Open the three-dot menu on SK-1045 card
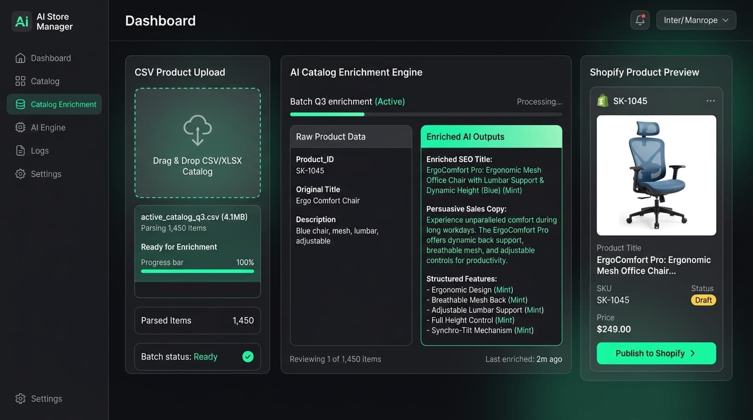753x420 pixels. pyautogui.click(x=710, y=101)
